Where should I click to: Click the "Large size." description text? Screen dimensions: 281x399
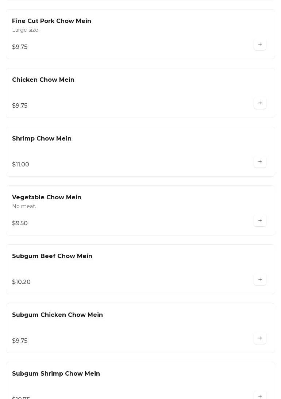(x=26, y=30)
